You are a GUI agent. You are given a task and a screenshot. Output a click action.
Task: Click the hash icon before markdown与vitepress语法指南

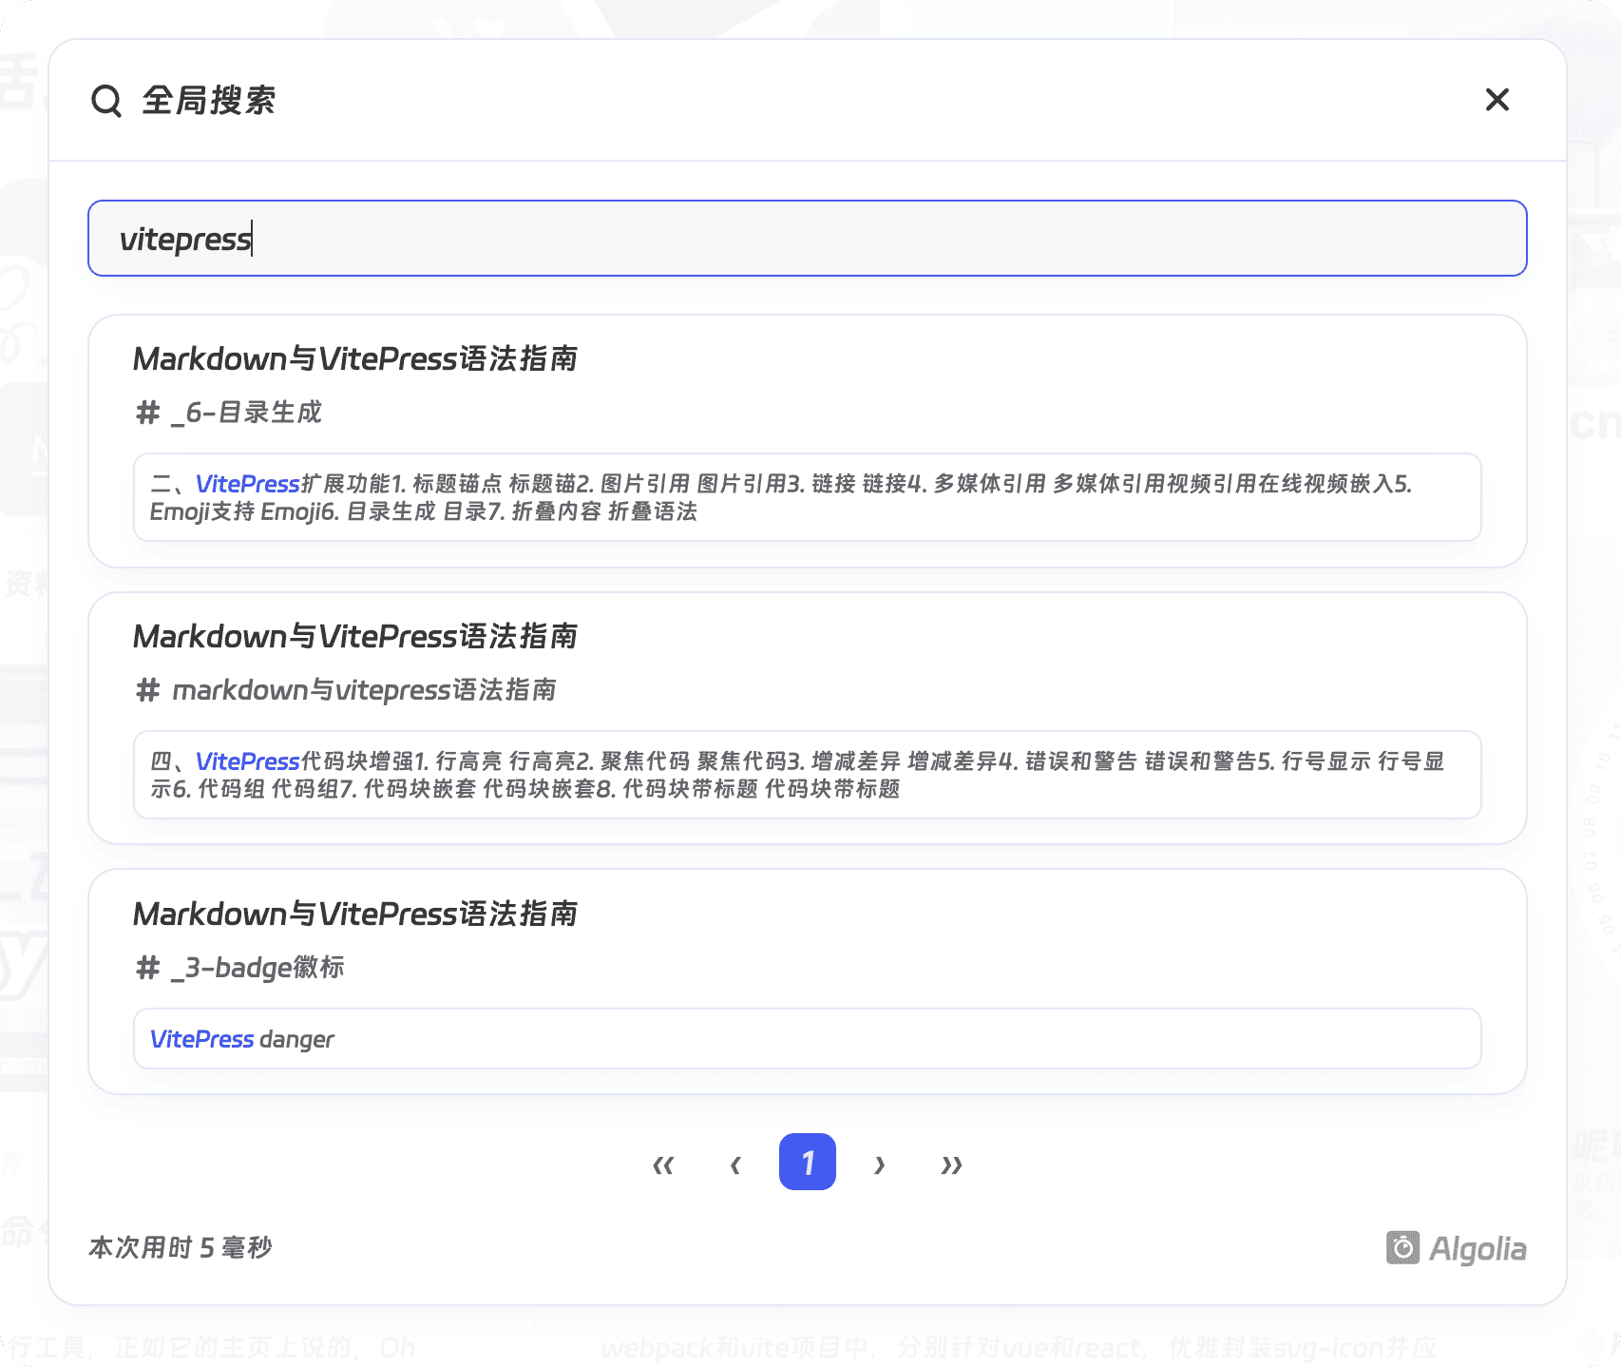coord(147,690)
